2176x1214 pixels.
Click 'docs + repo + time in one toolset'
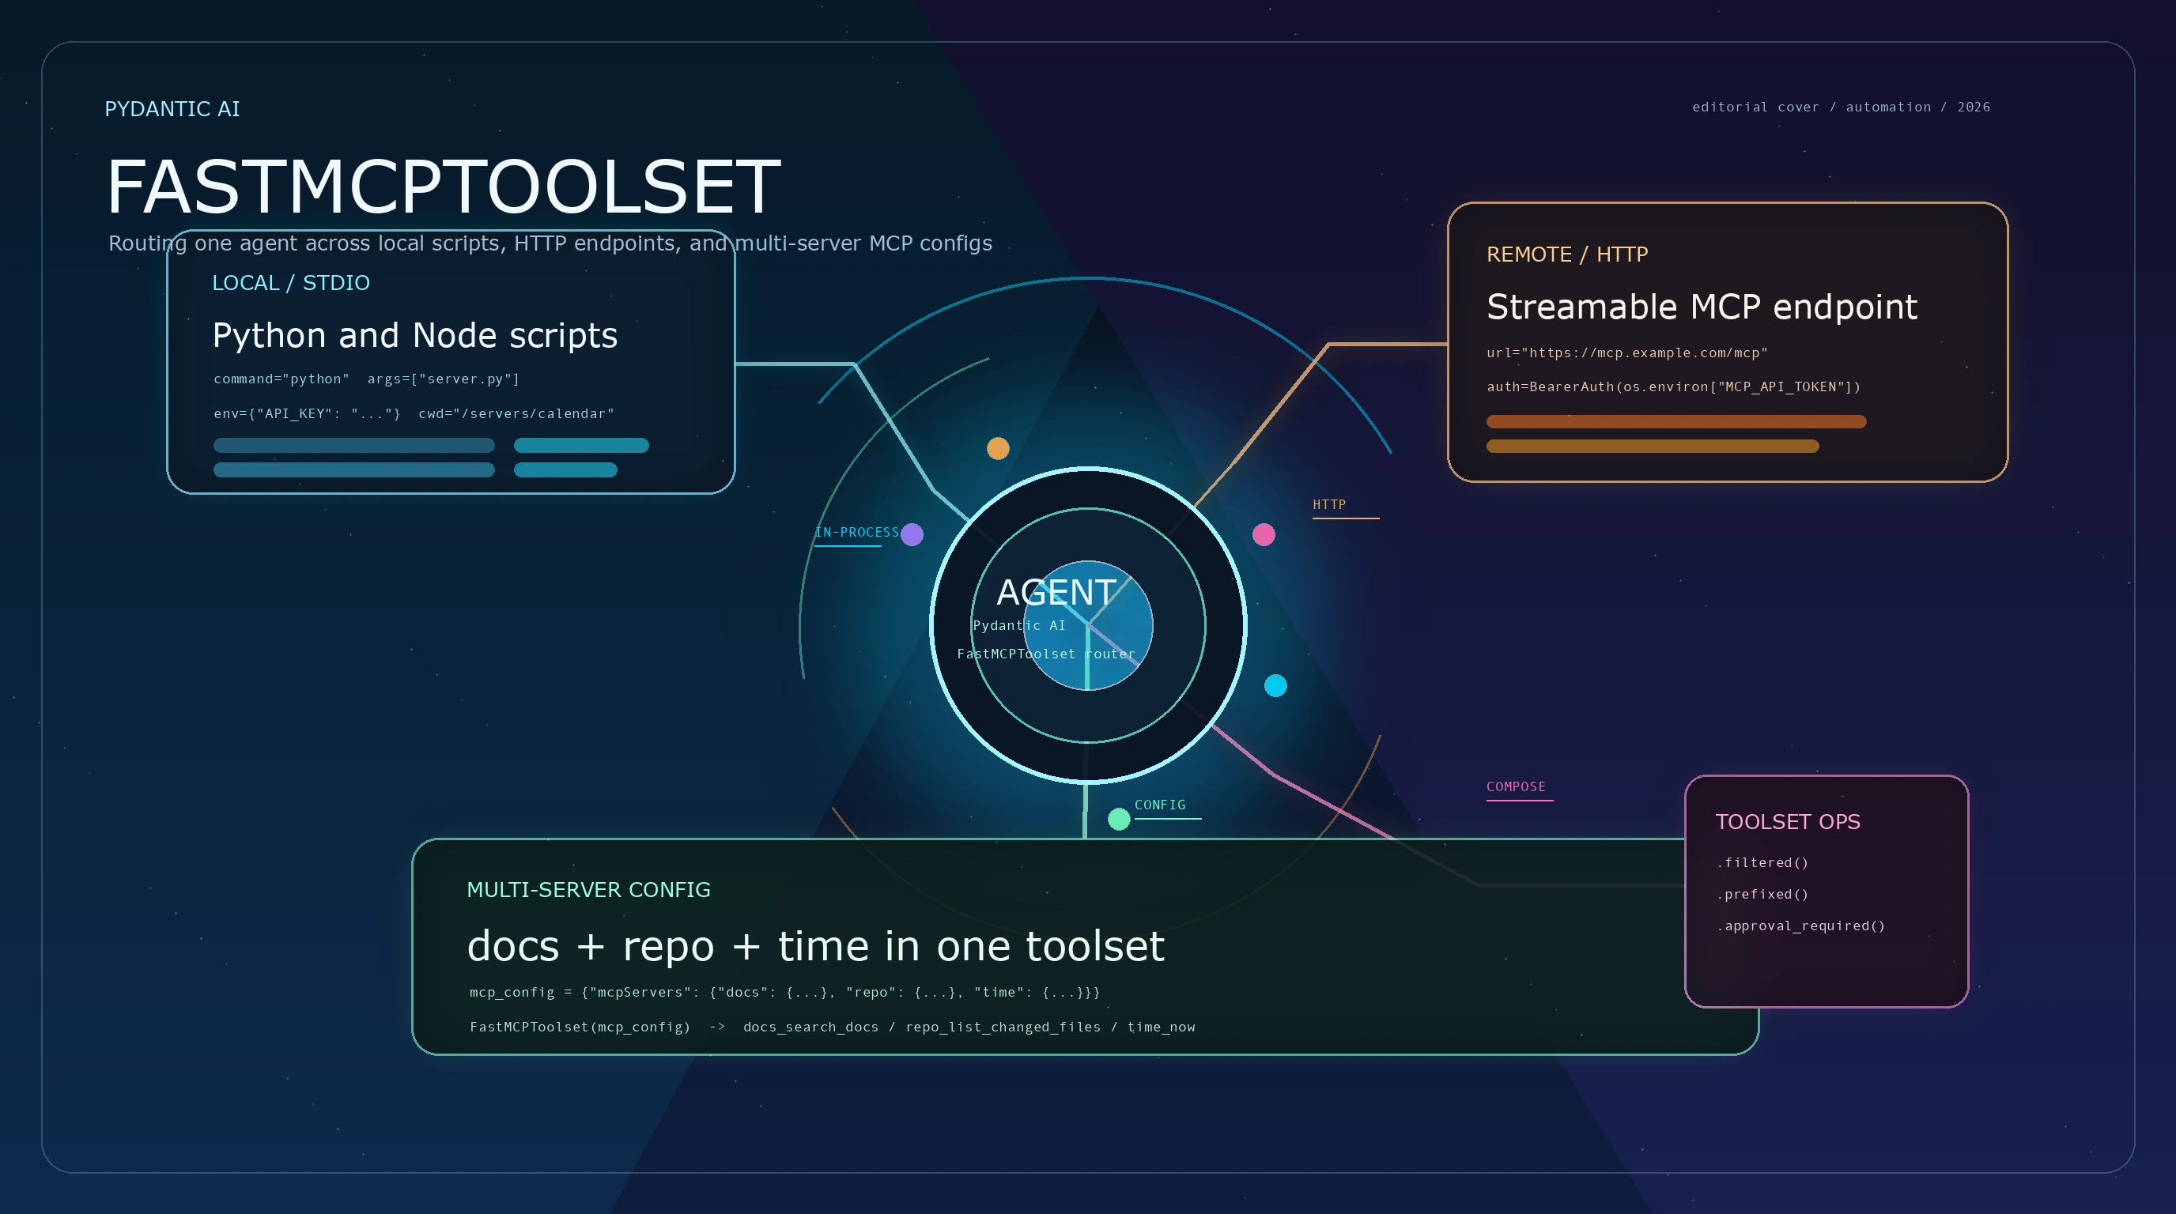click(x=816, y=945)
